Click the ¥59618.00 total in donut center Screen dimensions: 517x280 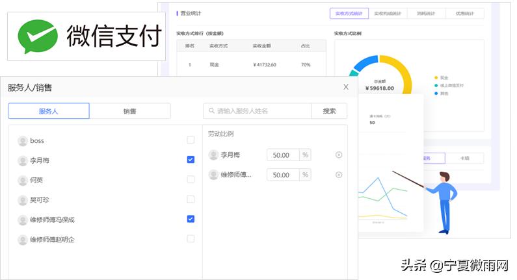(x=380, y=88)
